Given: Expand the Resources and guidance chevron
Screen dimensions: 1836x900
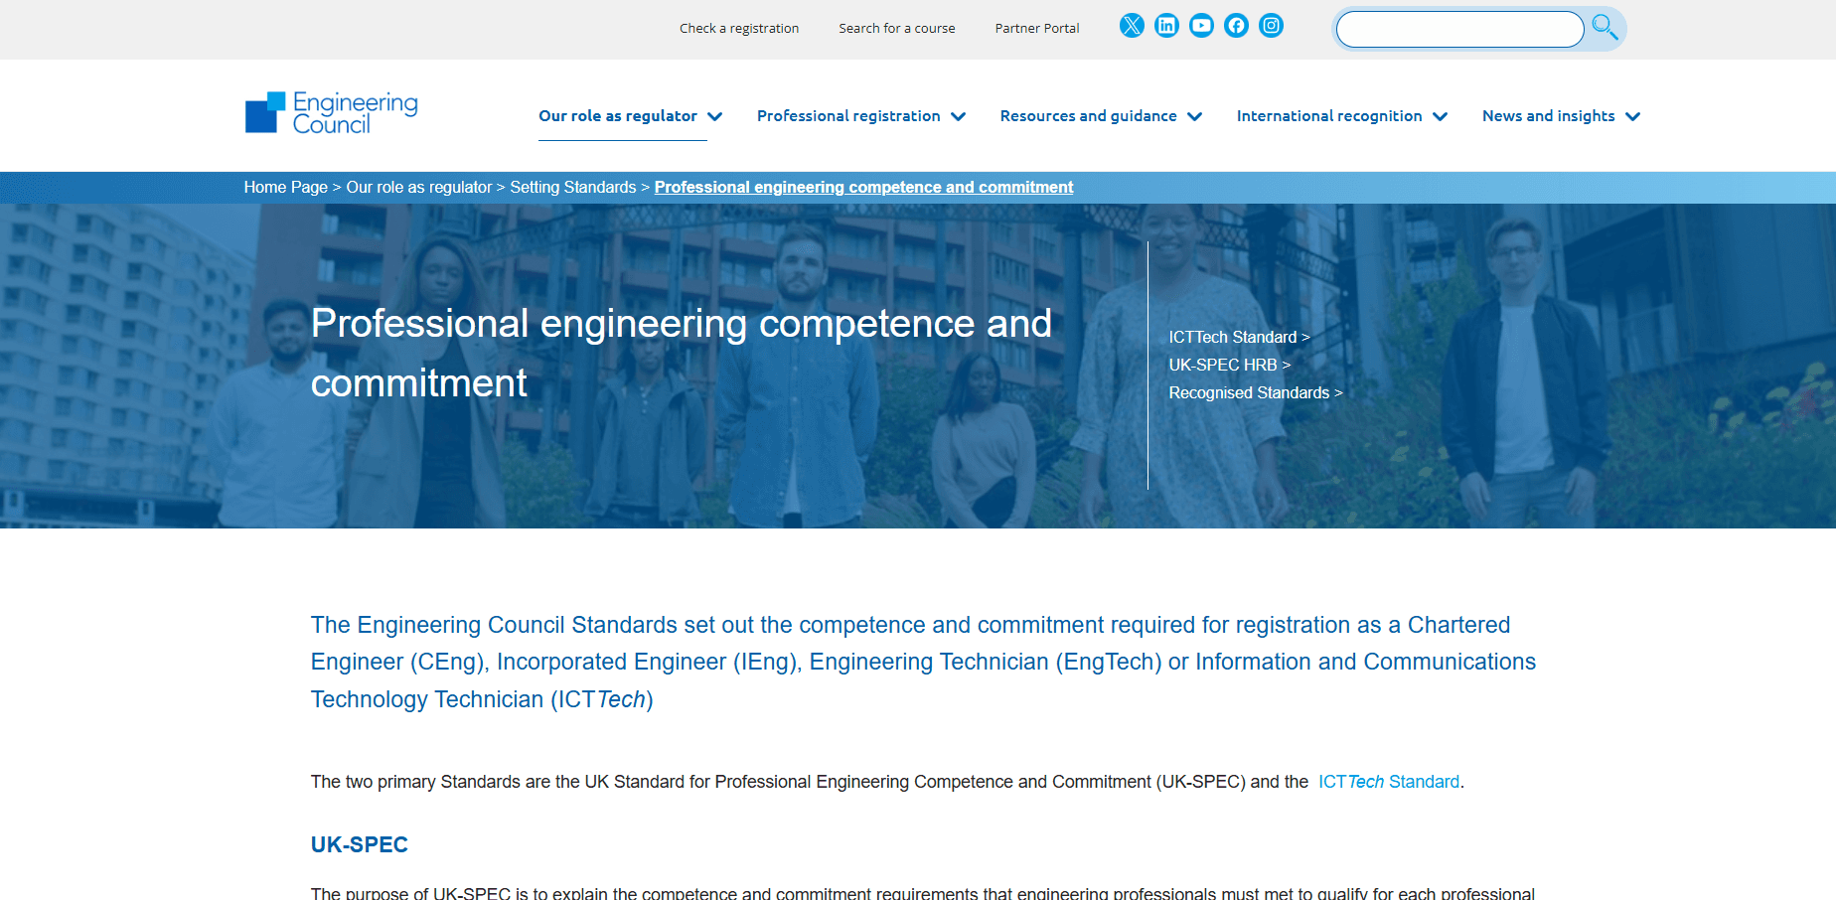Looking at the screenshot, I should pos(1194,116).
